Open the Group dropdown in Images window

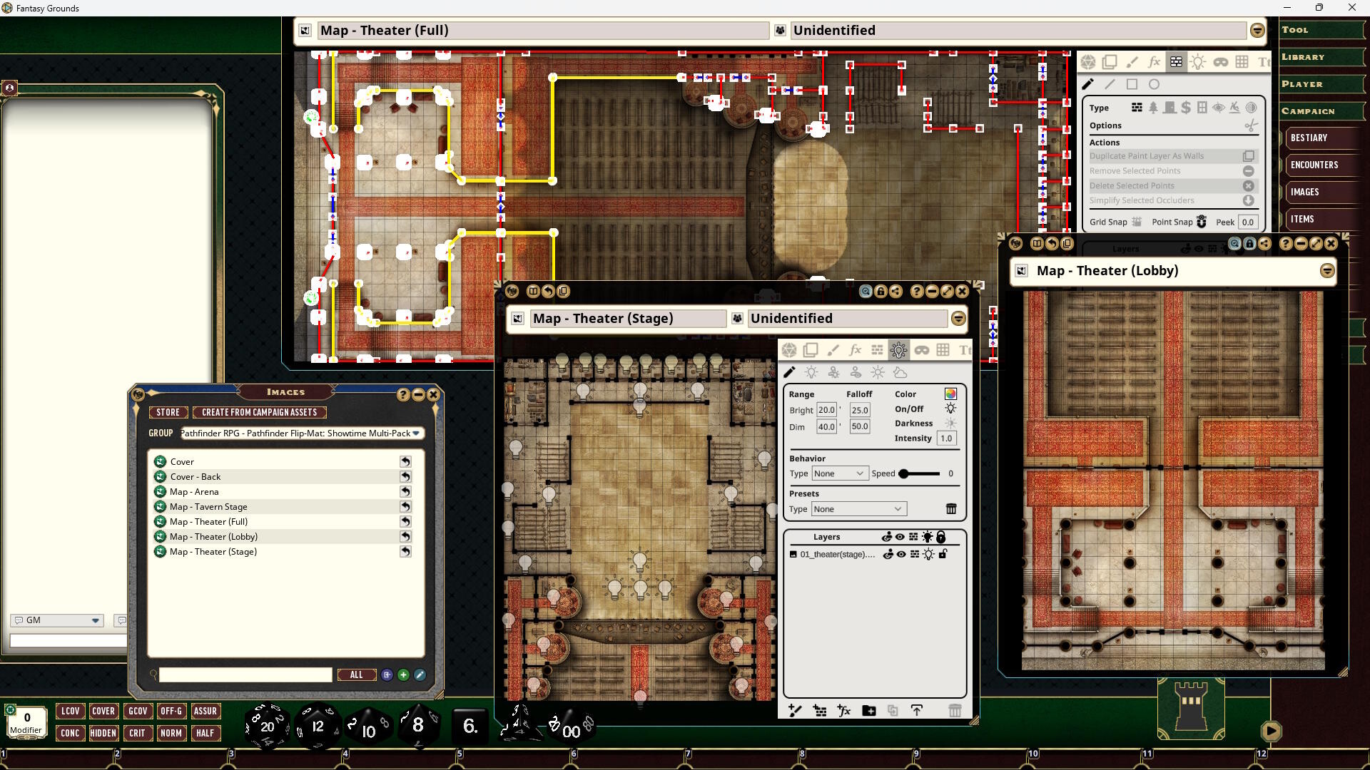pos(301,433)
